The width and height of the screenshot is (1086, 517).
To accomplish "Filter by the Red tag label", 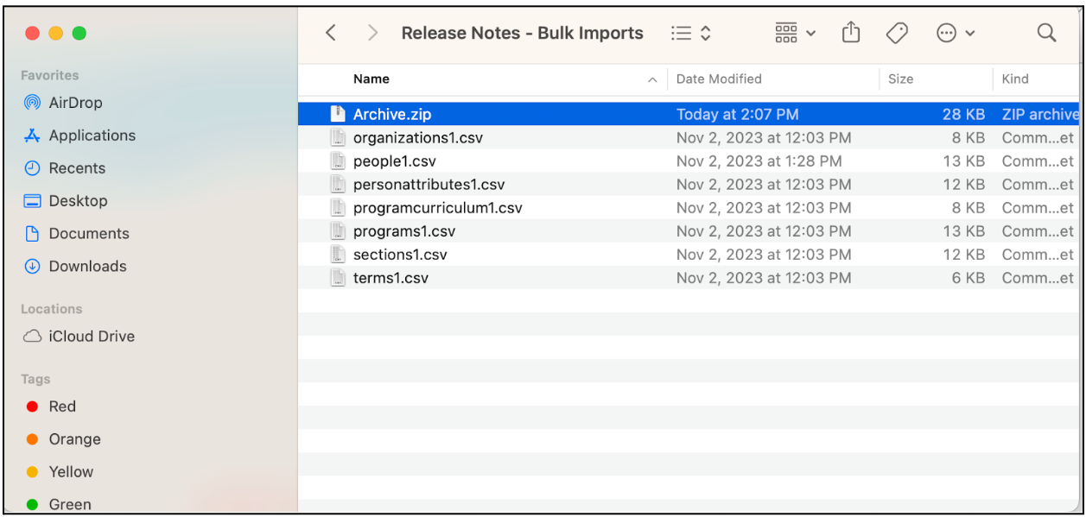I will [62, 407].
